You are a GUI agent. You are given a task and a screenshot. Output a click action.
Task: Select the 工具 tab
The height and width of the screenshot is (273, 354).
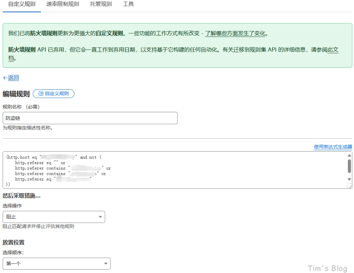[x=128, y=4]
